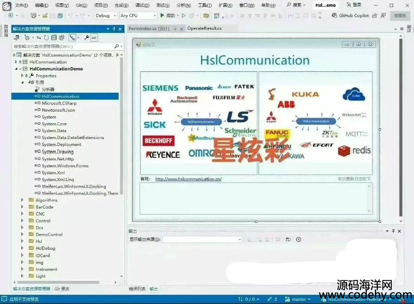Toggle auto-hide pin on the 输出 panel
The width and height of the screenshot is (414, 304).
click(x=393, y=231)
